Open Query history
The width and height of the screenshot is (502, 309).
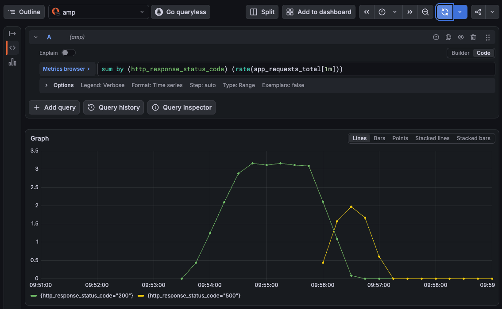click(114, 107)
